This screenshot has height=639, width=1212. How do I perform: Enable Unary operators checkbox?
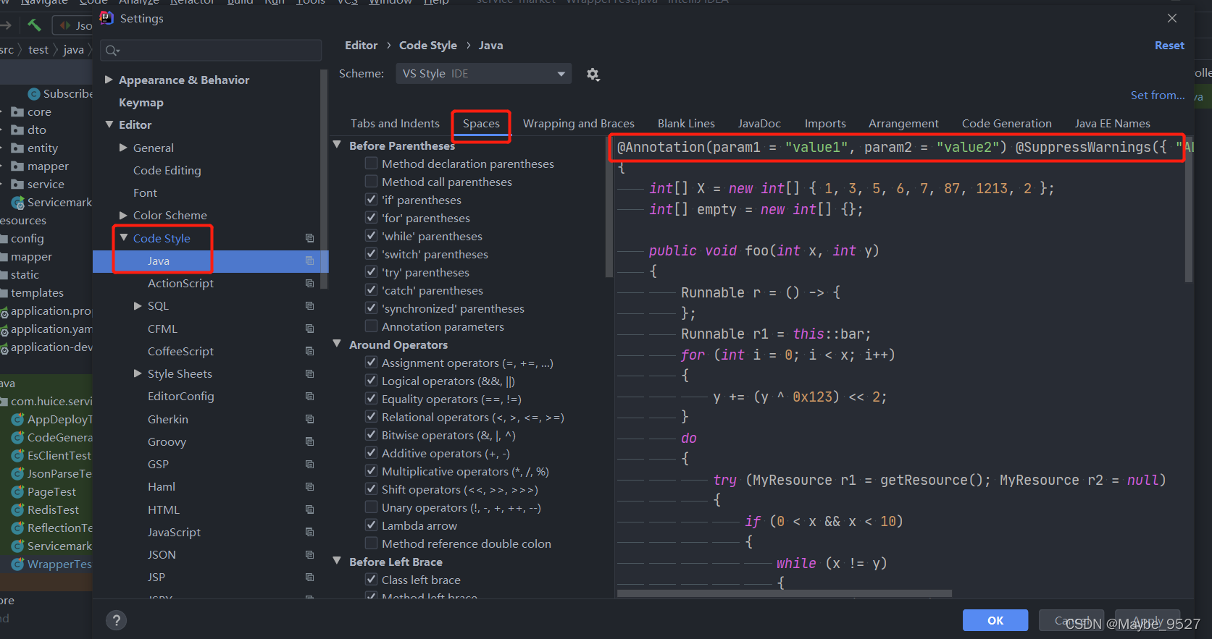tap(371, 507)
